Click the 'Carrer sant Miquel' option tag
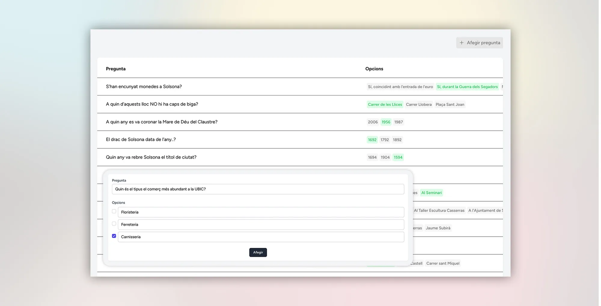This screenshot has width=601, height=306. pos(443,263)
